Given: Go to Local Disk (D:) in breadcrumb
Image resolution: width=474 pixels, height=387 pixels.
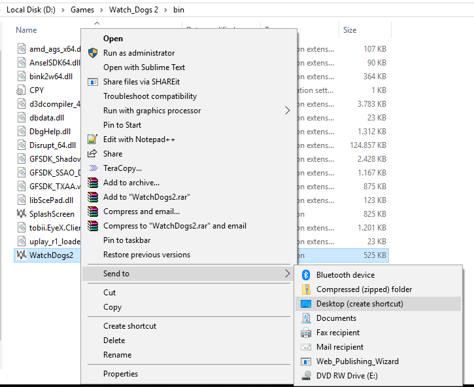Looking at the screenshot, I should 31,10.
